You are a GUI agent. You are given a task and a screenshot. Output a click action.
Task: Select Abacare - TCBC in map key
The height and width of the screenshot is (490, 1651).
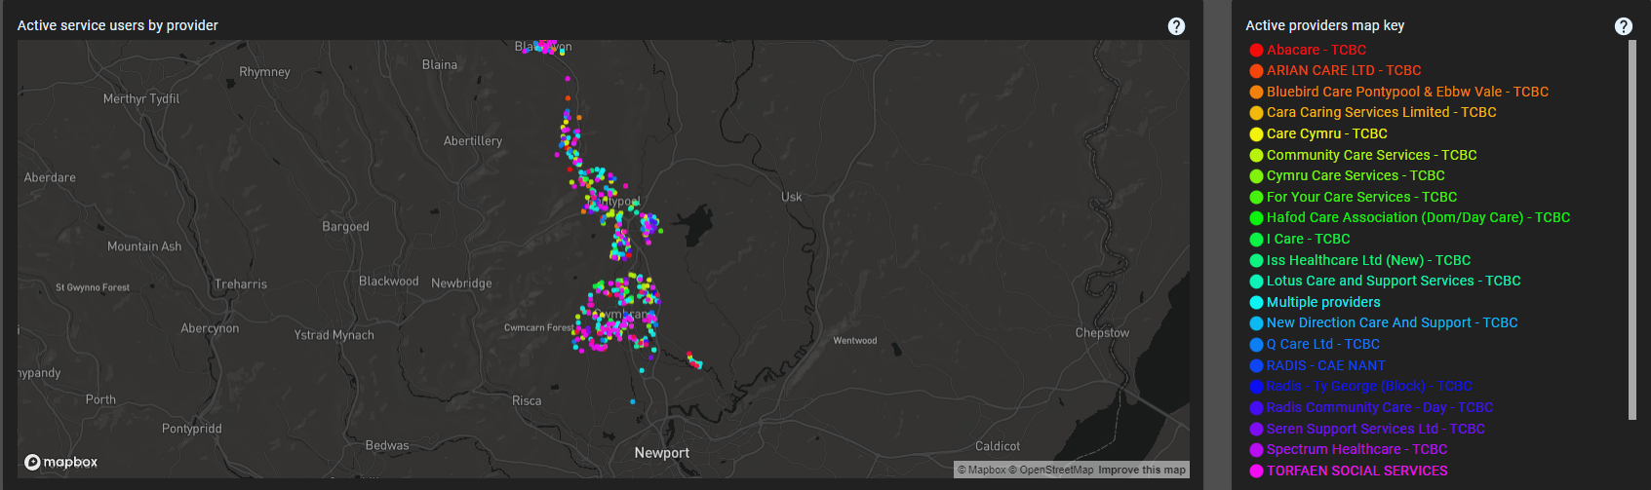1316,50
